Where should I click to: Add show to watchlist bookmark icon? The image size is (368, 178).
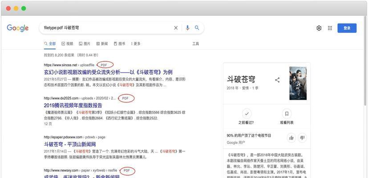(x=287, y=113)
